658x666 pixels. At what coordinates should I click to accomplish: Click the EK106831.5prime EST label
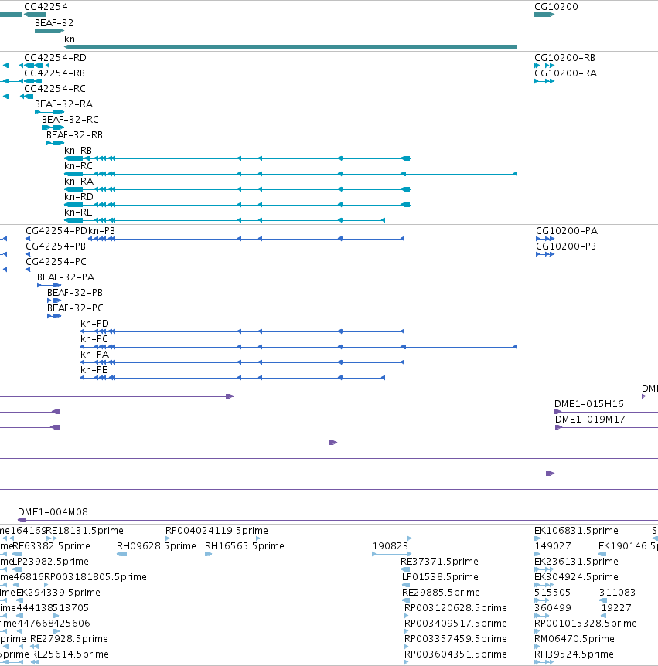(576, 531)
